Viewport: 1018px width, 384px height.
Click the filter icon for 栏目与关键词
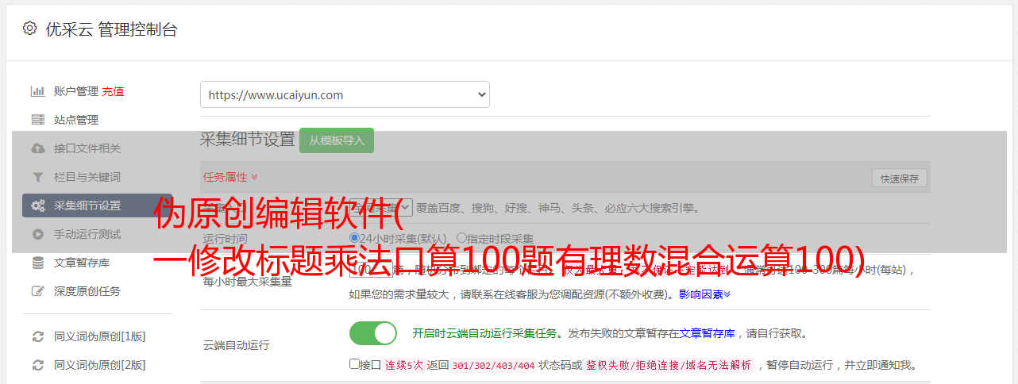pos(37,177)
